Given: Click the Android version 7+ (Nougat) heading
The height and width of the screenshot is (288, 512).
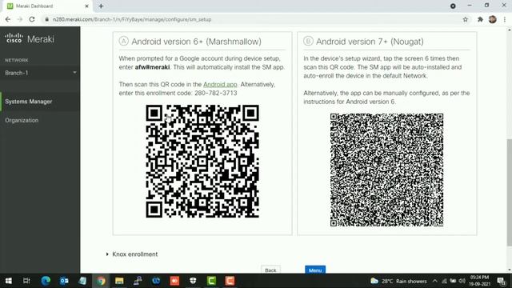Looking at the screenshot, I should point(370,42).
